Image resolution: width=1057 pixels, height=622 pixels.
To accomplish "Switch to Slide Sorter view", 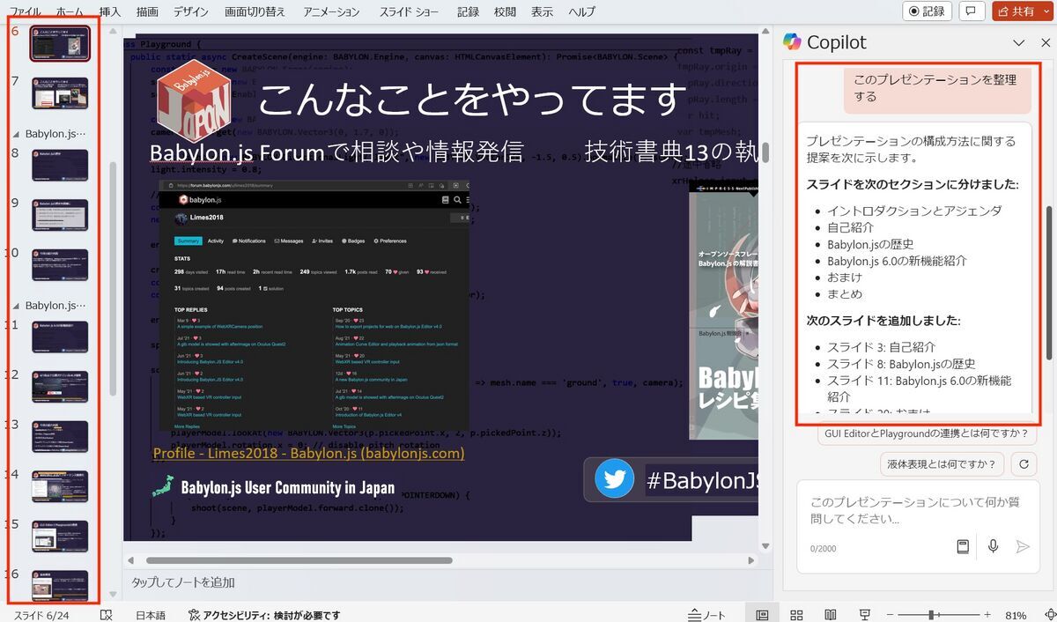I will [x=796, y=615].
